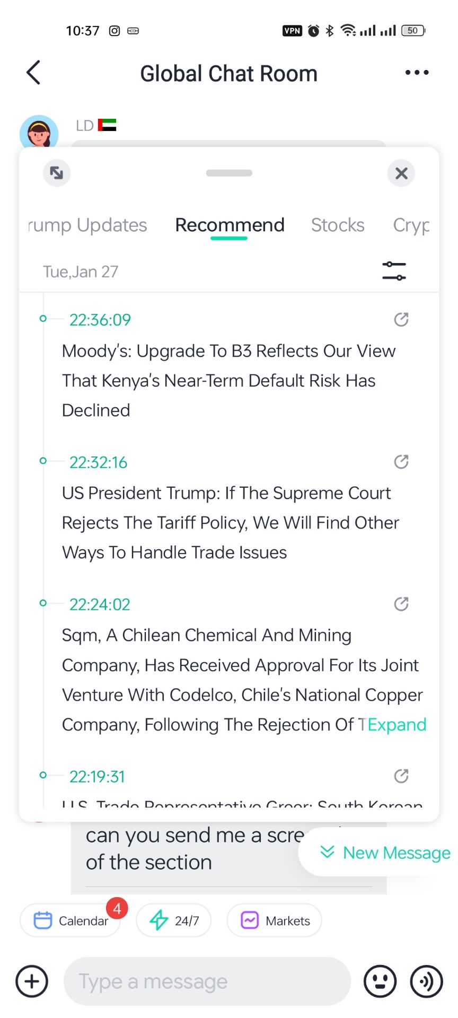The image size is (458, 1018).
Task: Open the Markets shortcut button
Action: pos(275,920)
